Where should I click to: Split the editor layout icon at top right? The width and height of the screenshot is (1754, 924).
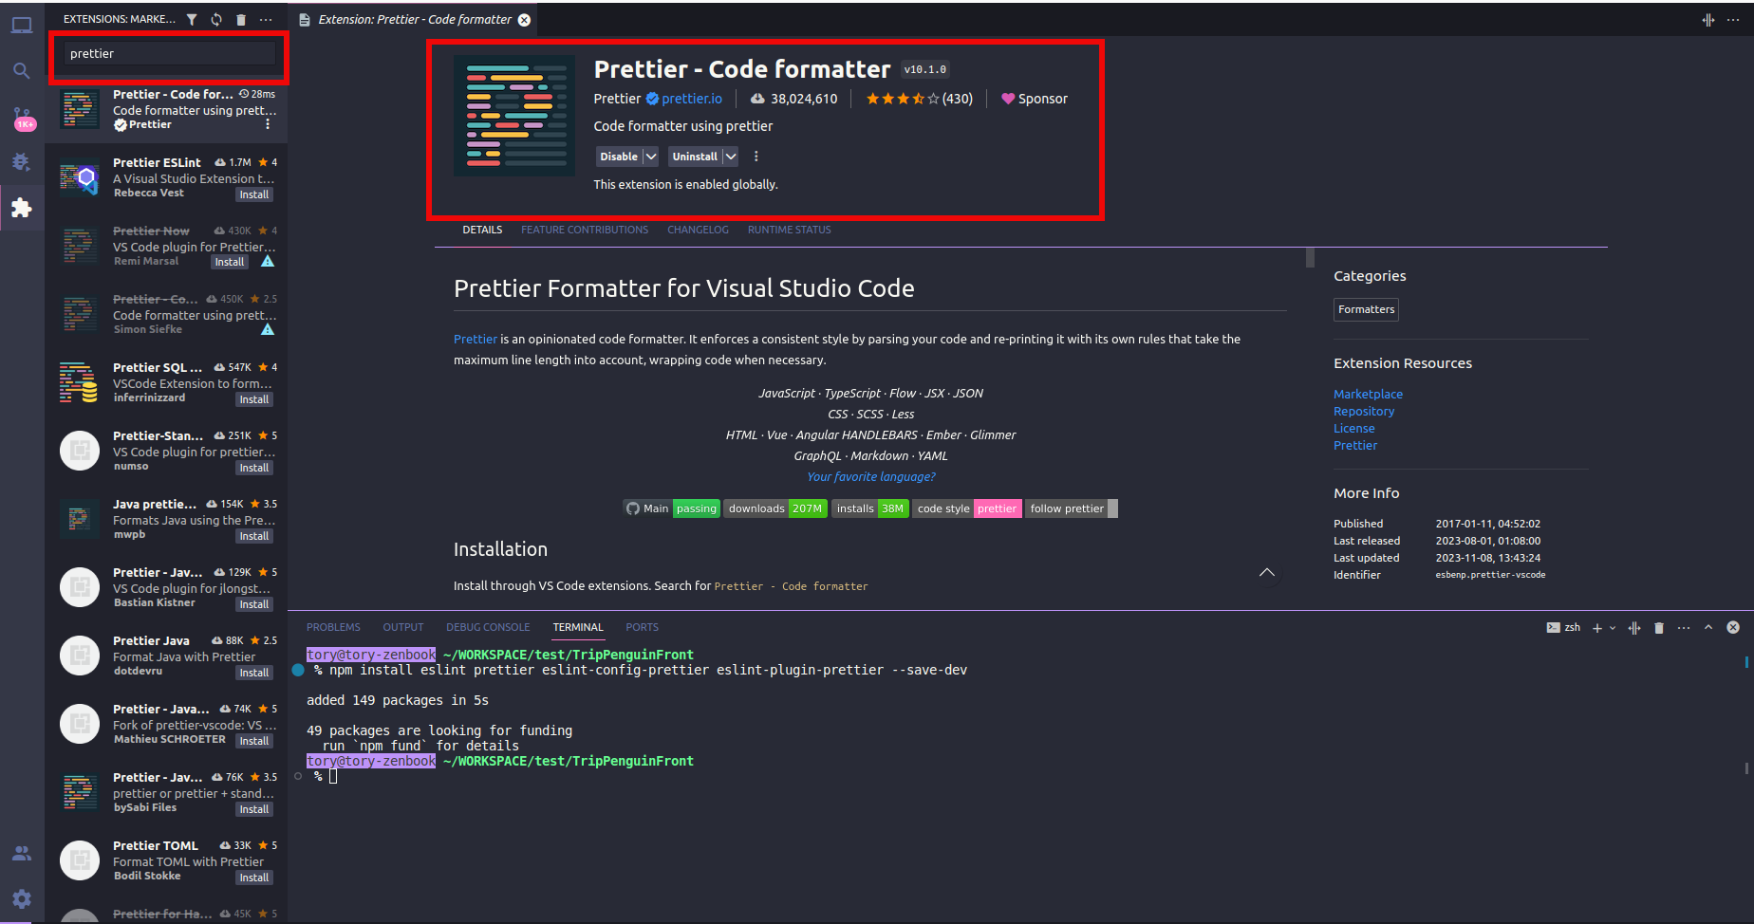pyautogui.click(x=1708, y=20)
